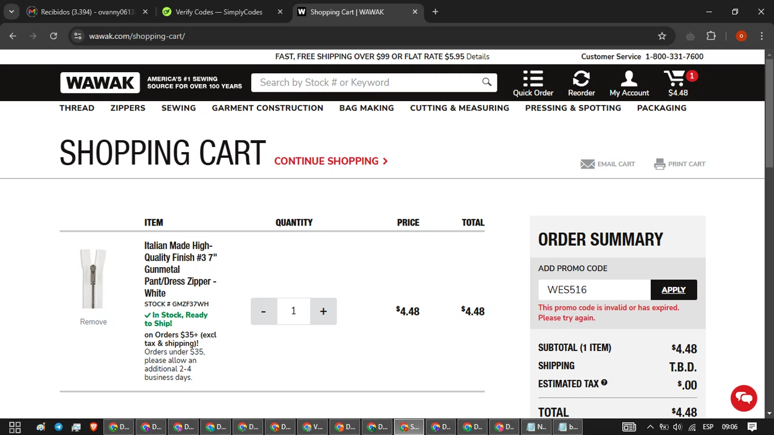Reload the page
Viewport: 774px width, 435px height.
pyautogui.click(x=54, y=36)
